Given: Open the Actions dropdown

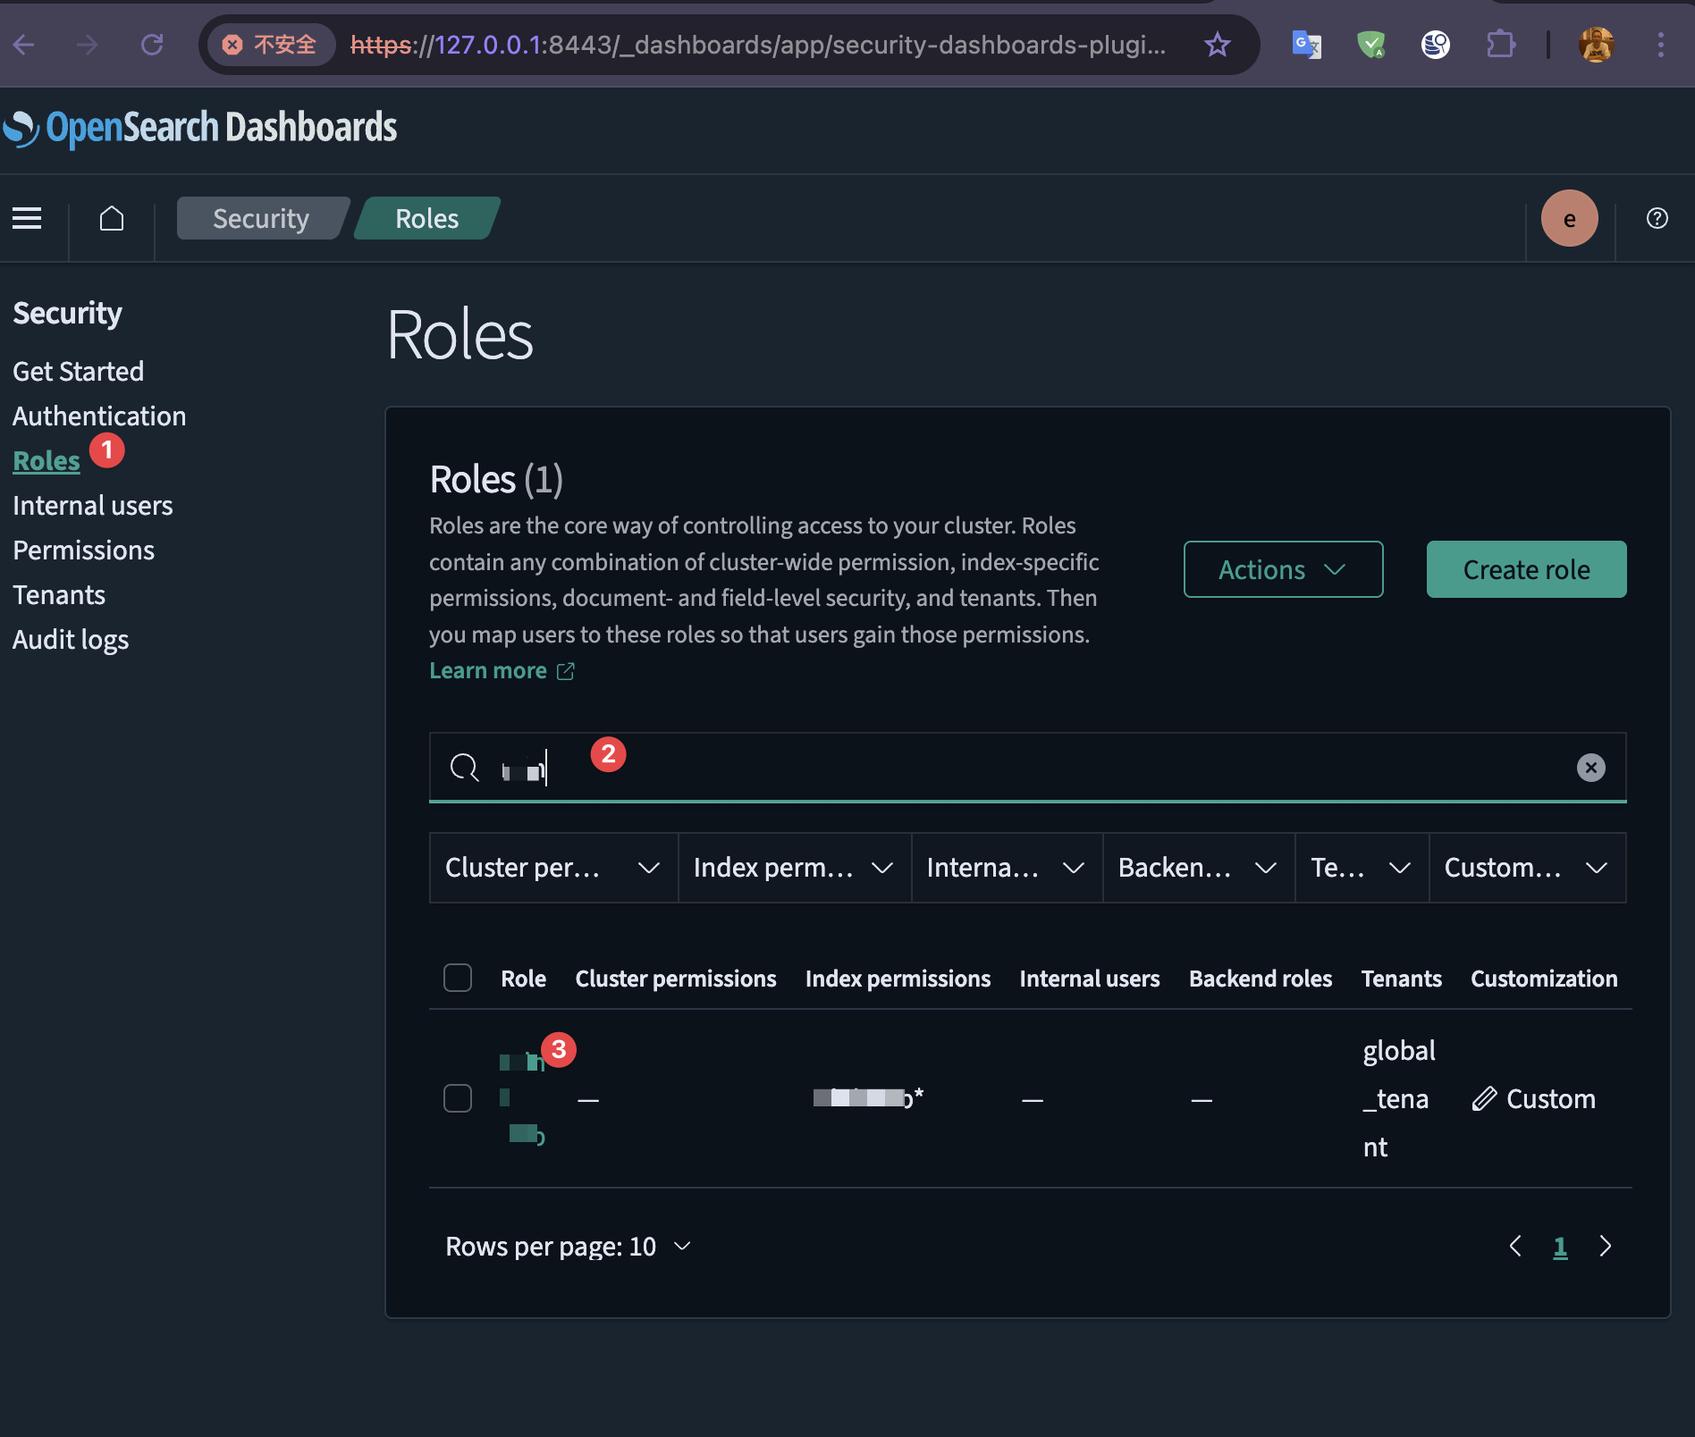Looking at the screenshot, I should pos(1283,569).
